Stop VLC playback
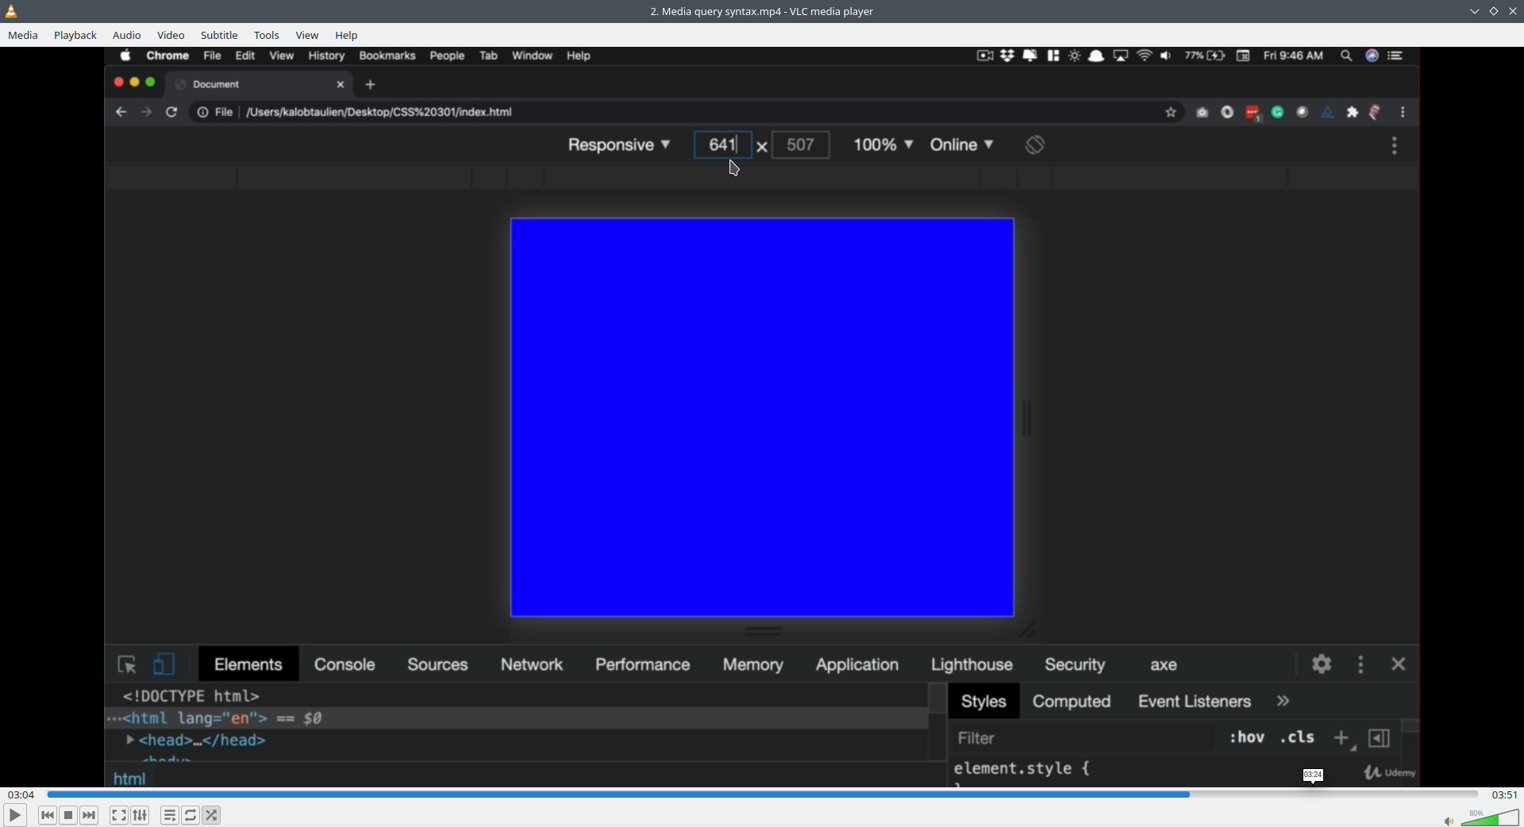 (x=68, y=815)
